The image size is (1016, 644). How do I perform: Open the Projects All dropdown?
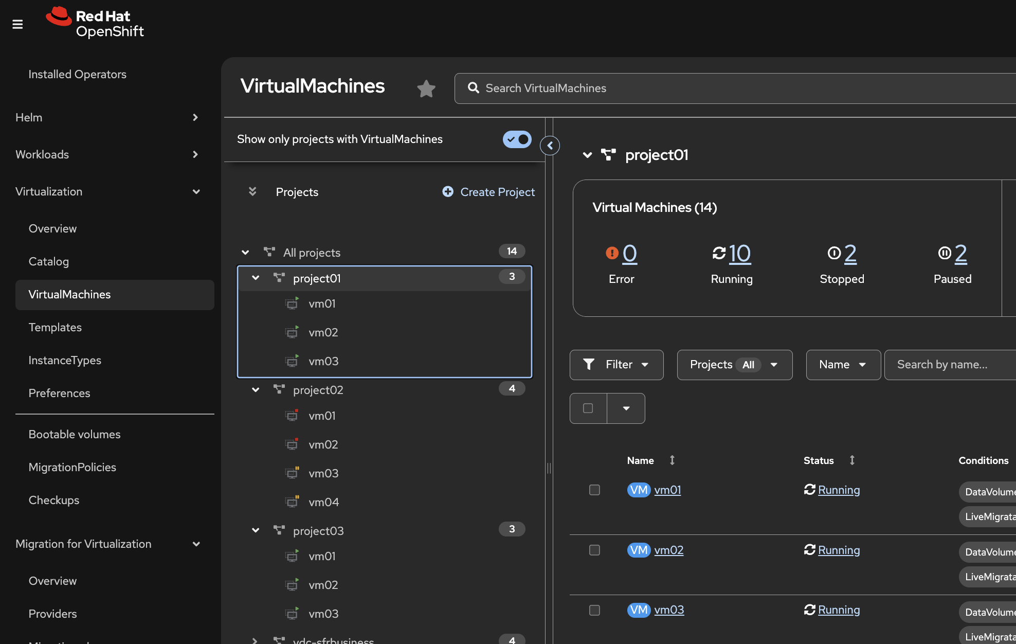734,365
